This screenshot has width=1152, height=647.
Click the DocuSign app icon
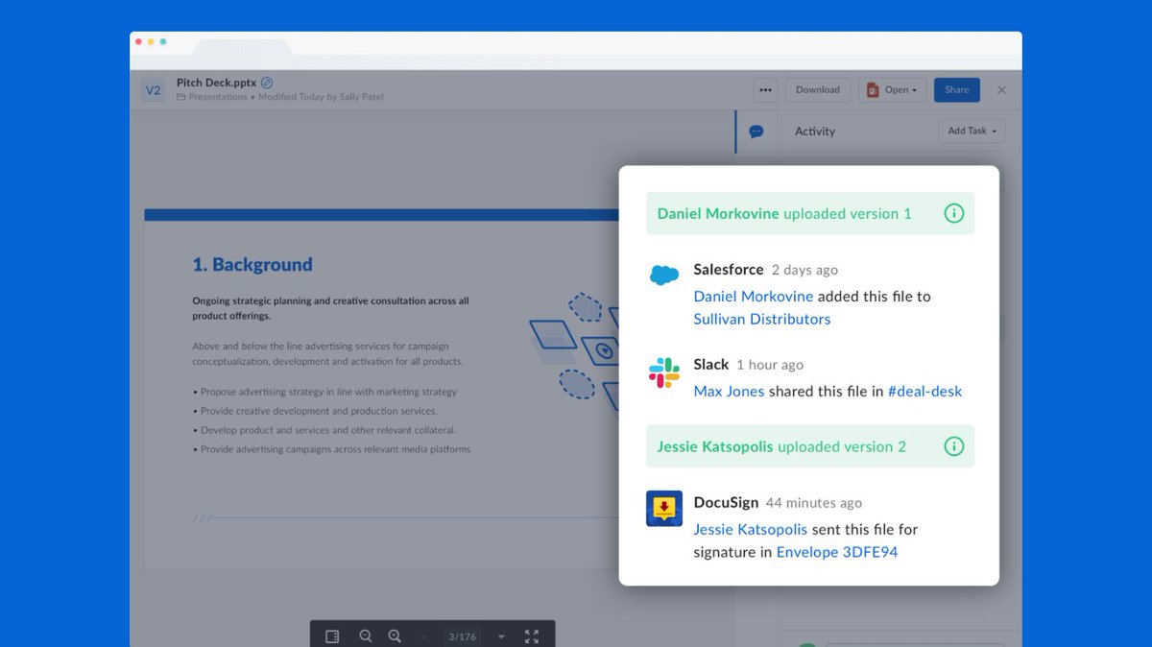[x=664, y=509]
